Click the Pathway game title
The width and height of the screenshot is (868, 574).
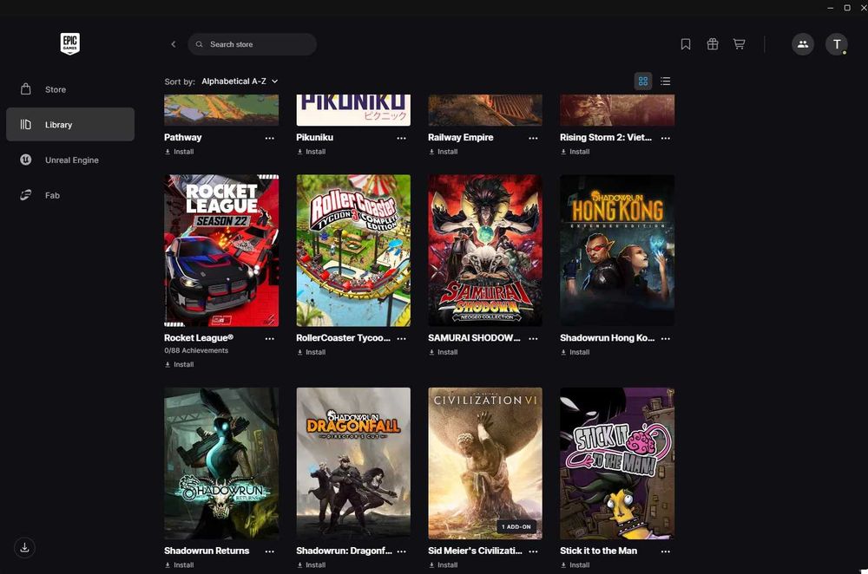click(x=182, y=137)
